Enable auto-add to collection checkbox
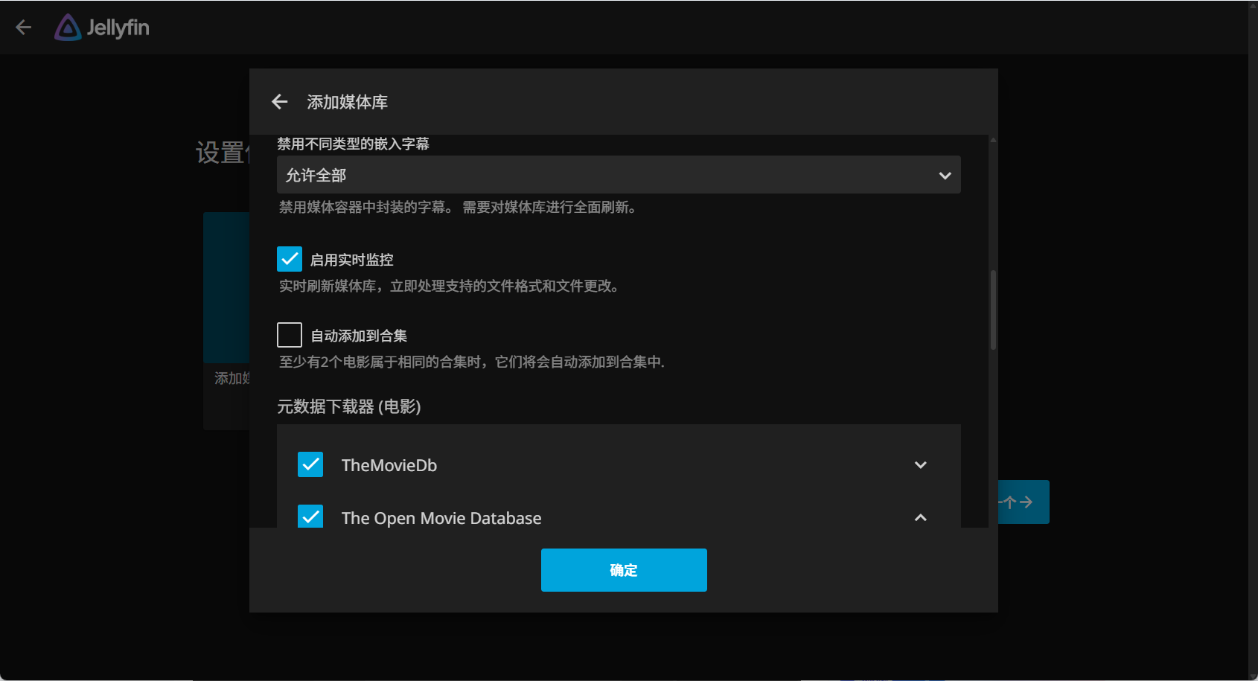1258x681 pixels. [x=290, y=335]
